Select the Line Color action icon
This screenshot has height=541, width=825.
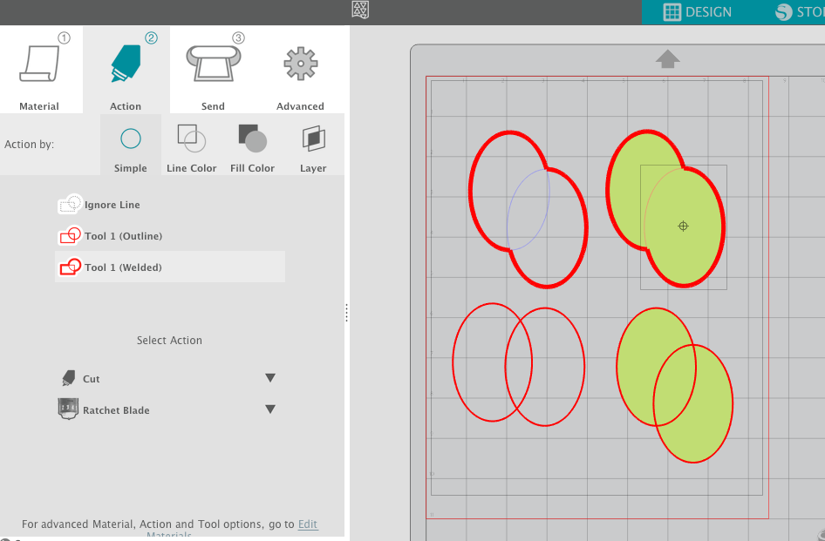coord(191,138)
